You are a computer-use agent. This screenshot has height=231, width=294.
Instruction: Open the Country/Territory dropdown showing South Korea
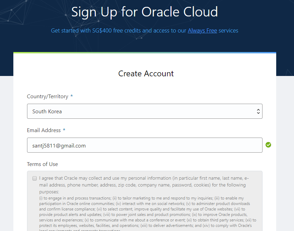coord(144,111)
